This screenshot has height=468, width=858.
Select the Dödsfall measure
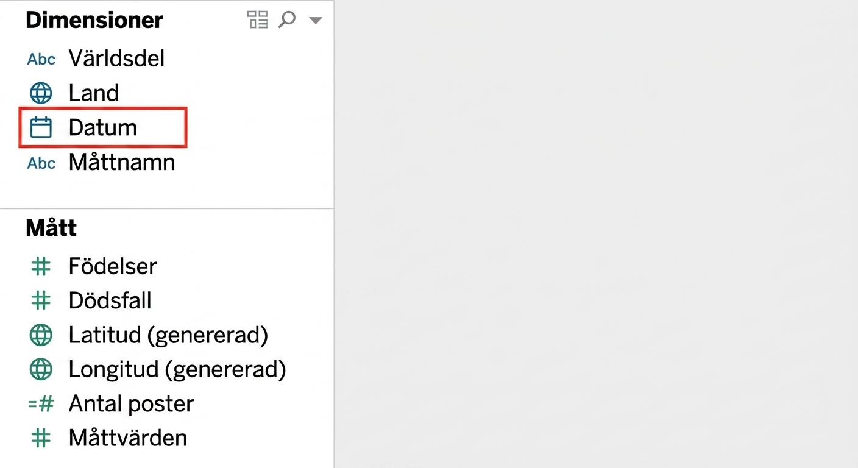[110, 300]
